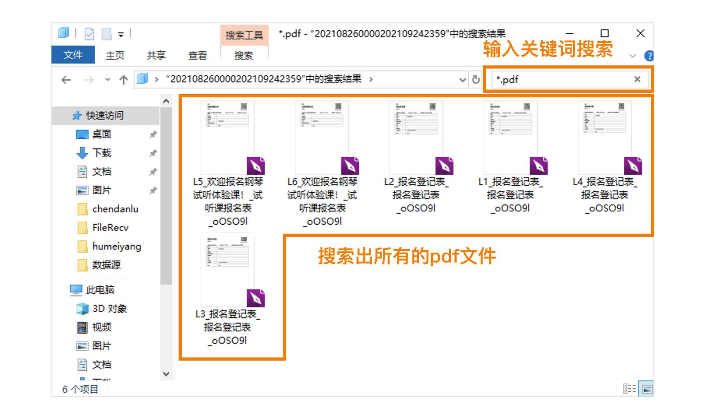705x419 pixels.
Task: Click the help question mark icon
Action: tap(649, 56)
